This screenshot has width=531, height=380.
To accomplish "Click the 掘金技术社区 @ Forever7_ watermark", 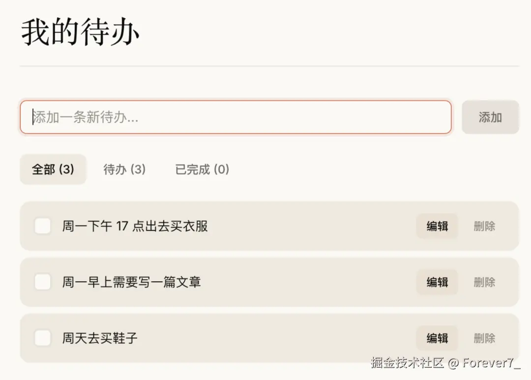I will 445,363.
